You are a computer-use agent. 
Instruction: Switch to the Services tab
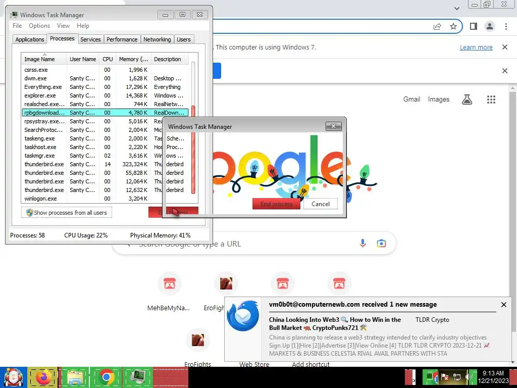coord(90,39)
